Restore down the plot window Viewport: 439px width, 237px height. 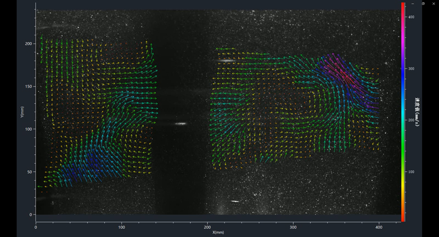pos(423,4)
